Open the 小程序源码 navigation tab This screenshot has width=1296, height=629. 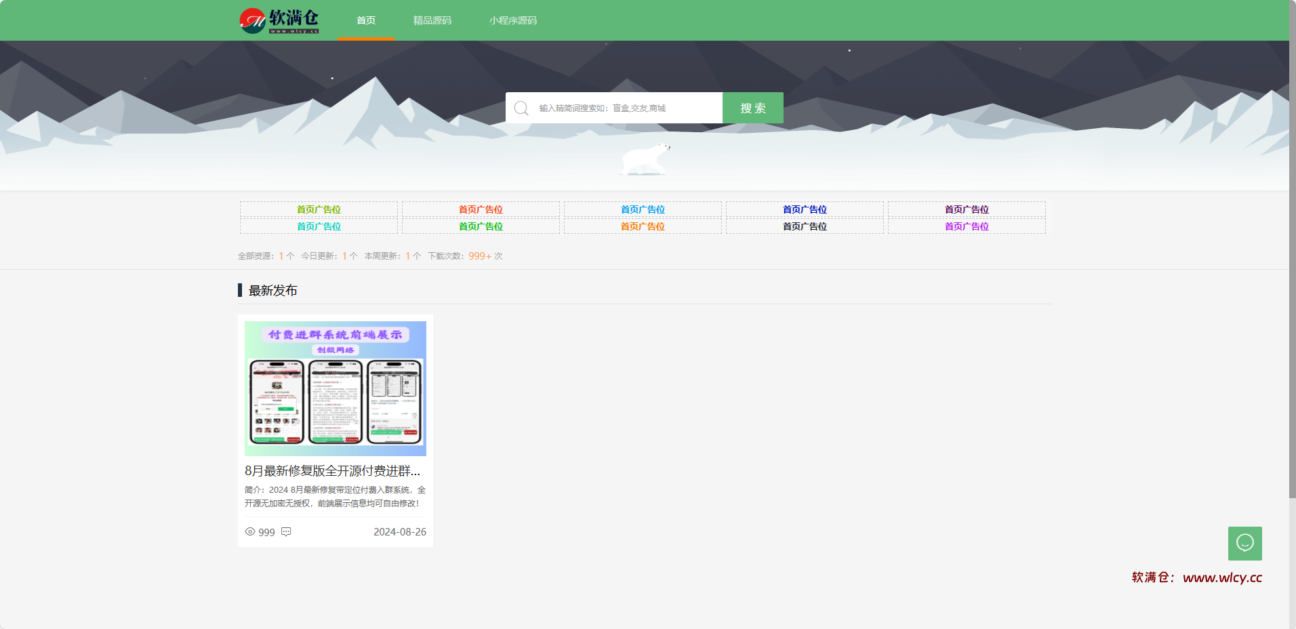pyautogui.click(x=513, y=20)
